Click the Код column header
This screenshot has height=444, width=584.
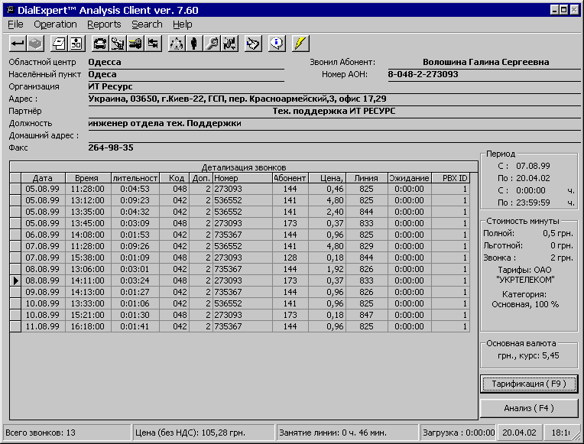pos(174,178)
